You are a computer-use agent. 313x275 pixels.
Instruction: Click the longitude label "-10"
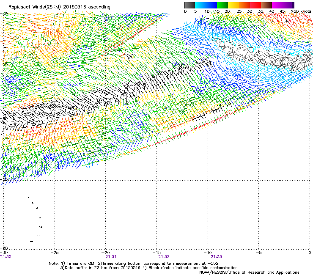pos(208,253)
